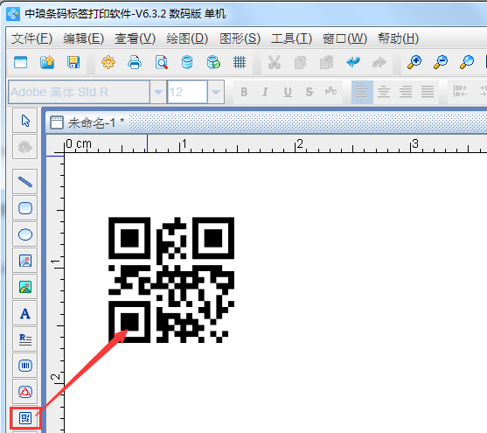Image resolution: width=487 pixels, height=433 pixels.
Task: Open the 绘图(D) menu
Action: (187, 38)
